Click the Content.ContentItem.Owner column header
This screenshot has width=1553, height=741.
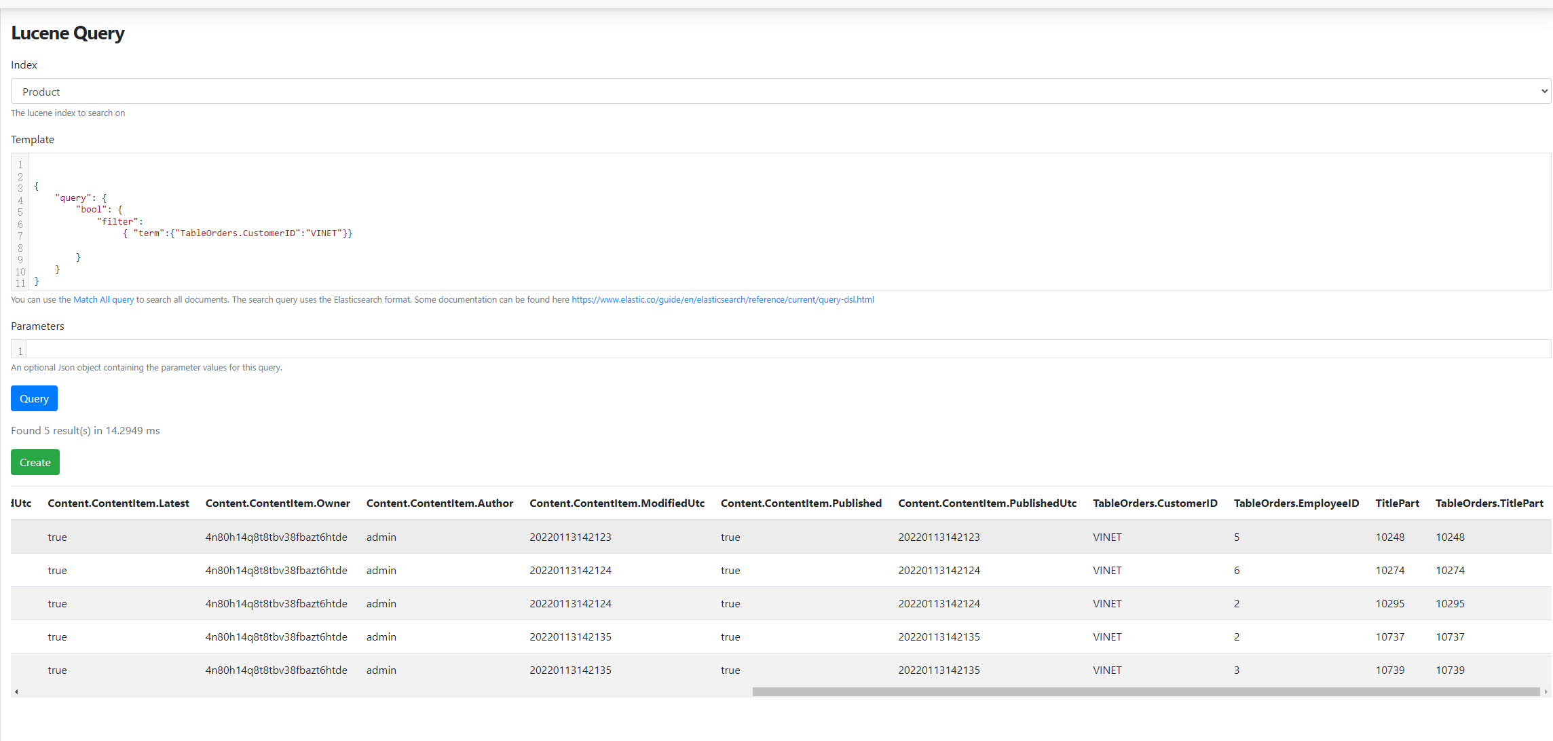pyautogui.click(x=278, y=503)
